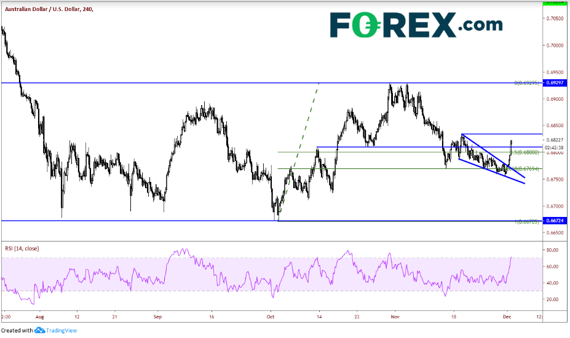Screen dimensions: 570x338
Task: Click the FOREX.com logo
Action: (x=416, y=25)
